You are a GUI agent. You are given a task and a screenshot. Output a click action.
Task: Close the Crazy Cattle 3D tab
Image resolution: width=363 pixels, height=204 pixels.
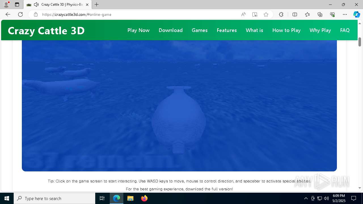[87, 5]
